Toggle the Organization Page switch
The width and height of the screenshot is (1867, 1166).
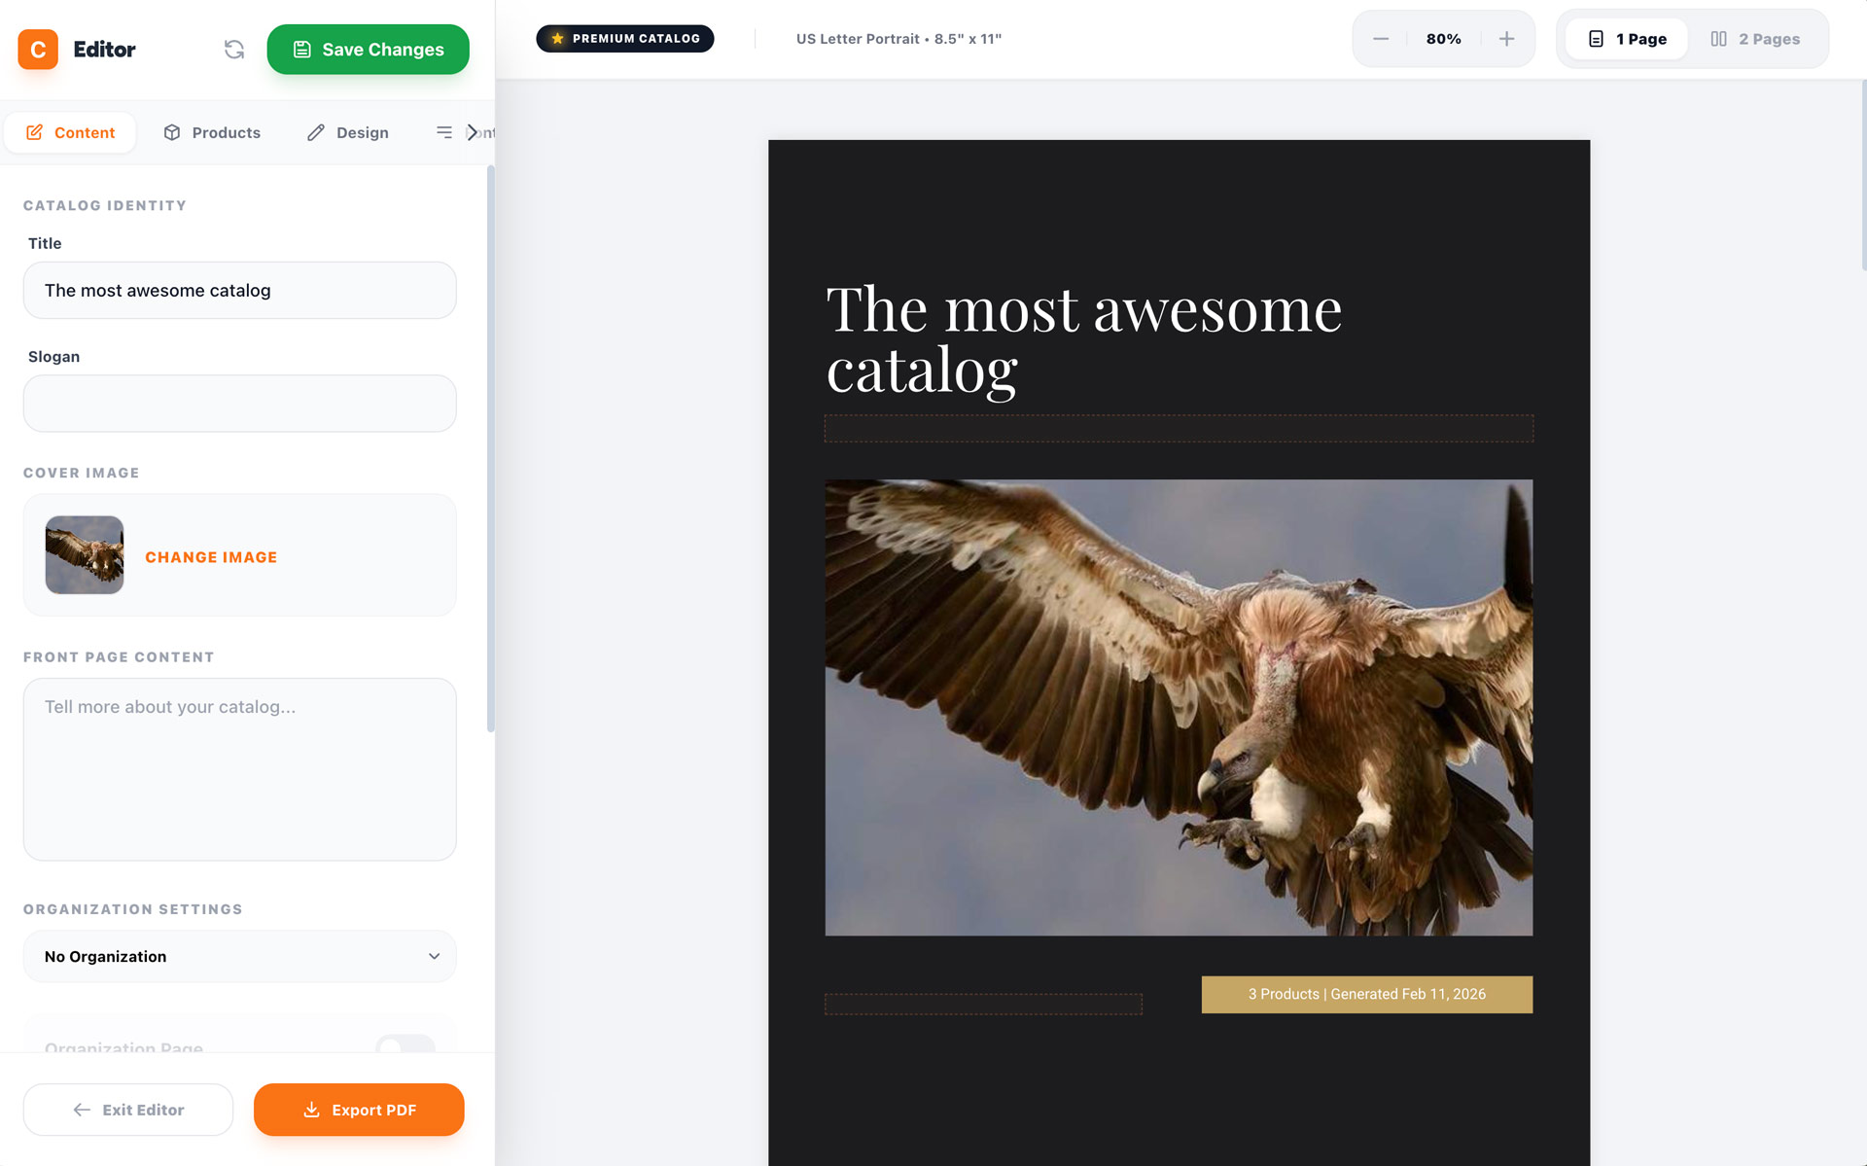coord(405,1045)
